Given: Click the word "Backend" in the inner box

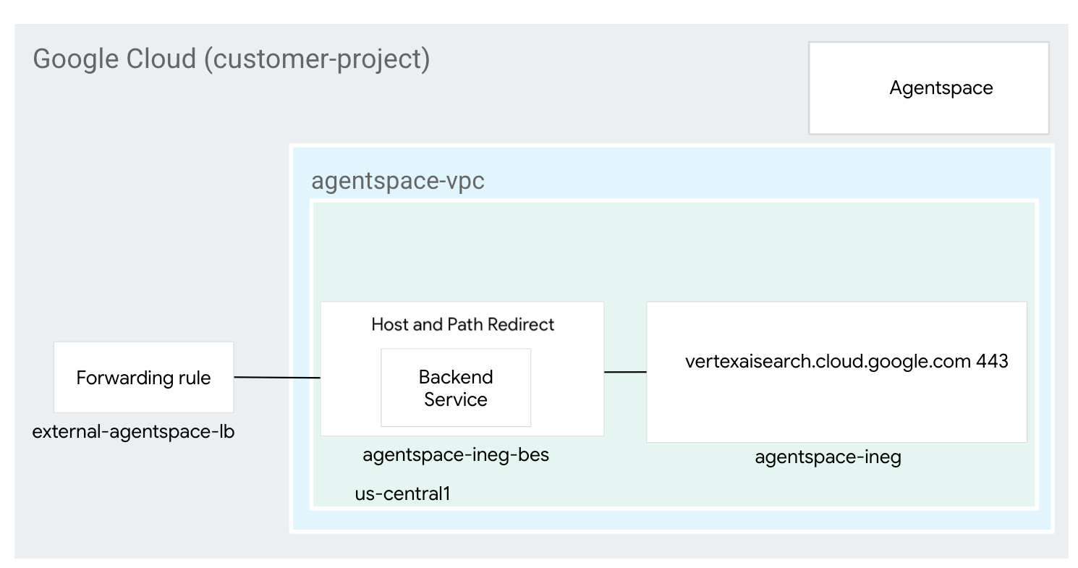Looking at the screenshot, I should [x=456, y=377].
